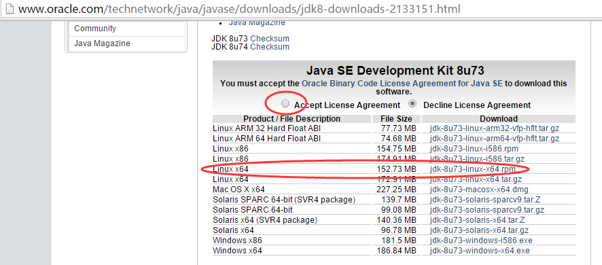Click the 140.36 MB file size cell
The height and width of the screenshot is (265, 602).
tap(397, 220)
